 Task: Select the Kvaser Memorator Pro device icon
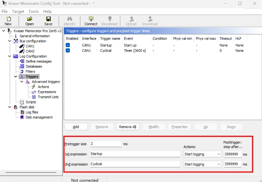[x=10, y=31]
